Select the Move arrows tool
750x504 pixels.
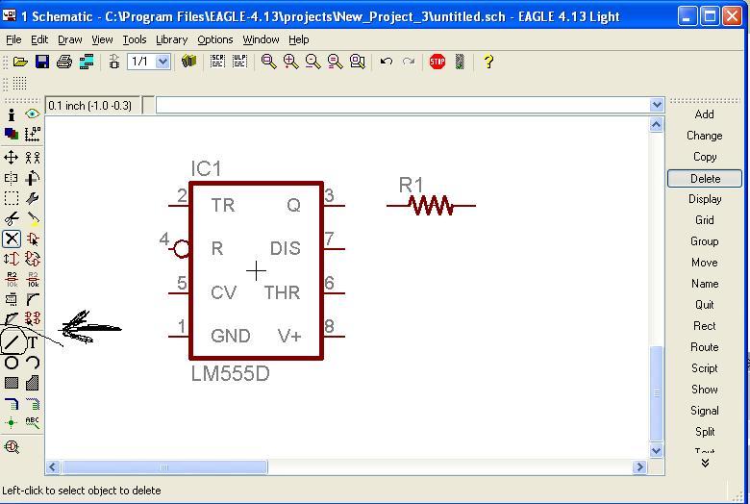click(12, 158)
